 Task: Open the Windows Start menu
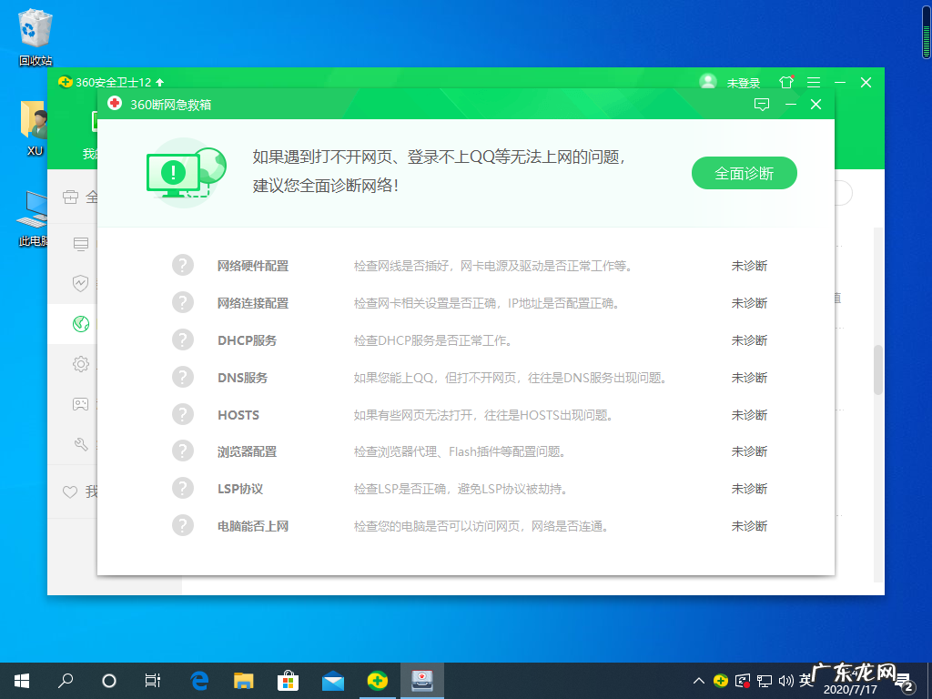click(20, 680)
